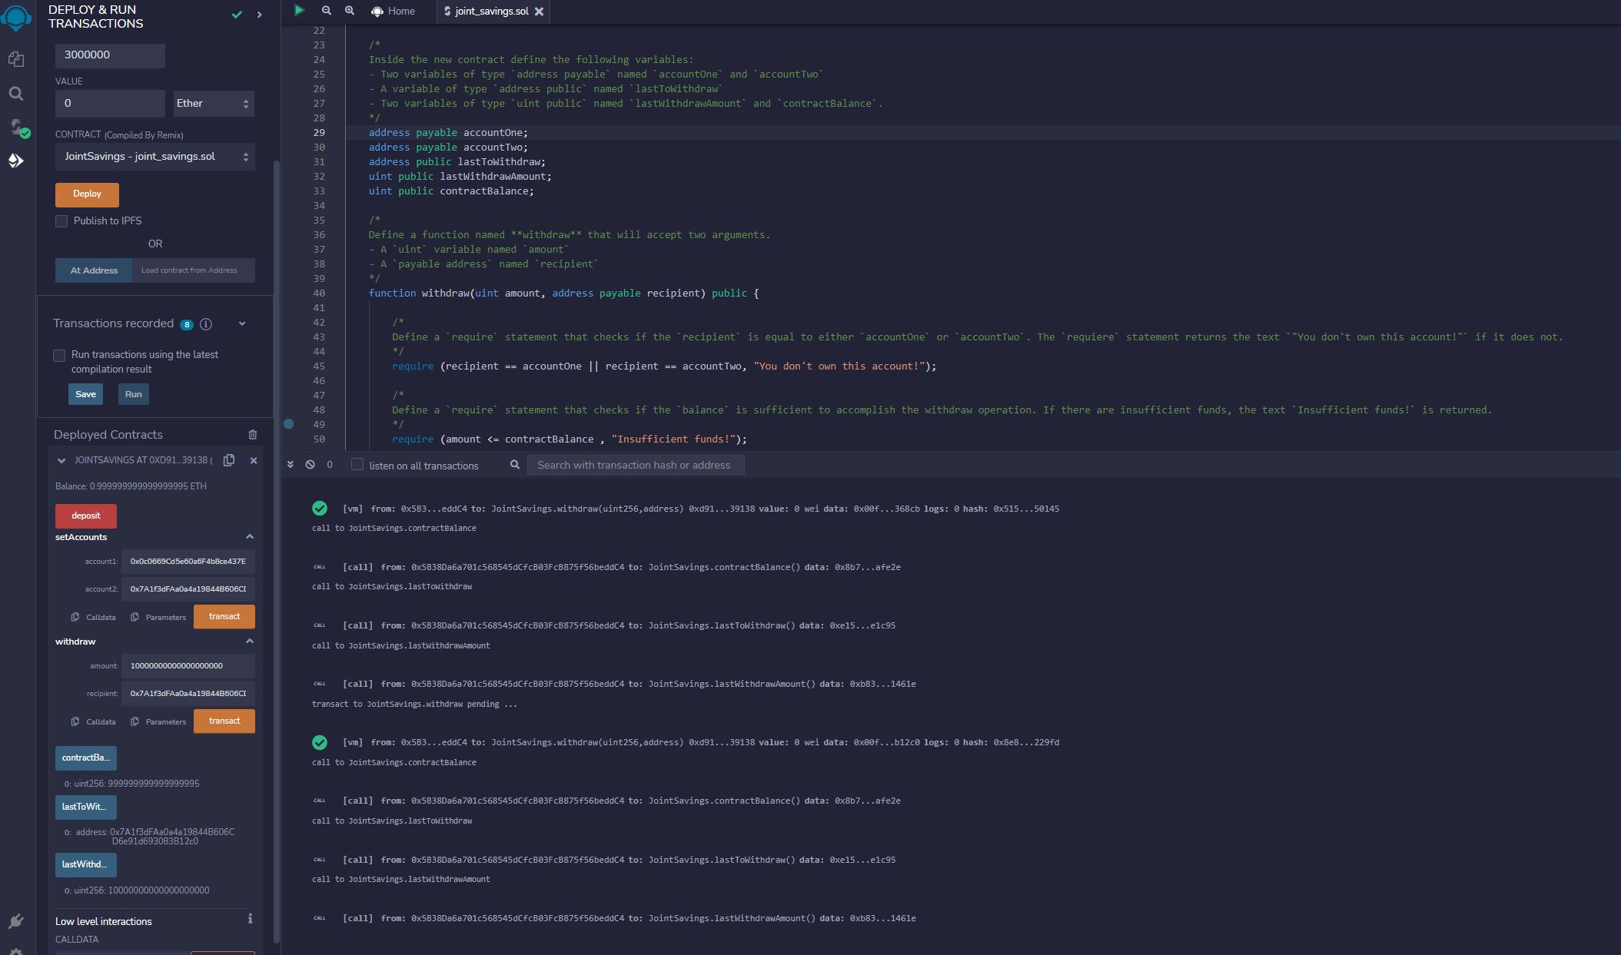
Task: Enable Publish to IPFS
Action: point(61,221)
